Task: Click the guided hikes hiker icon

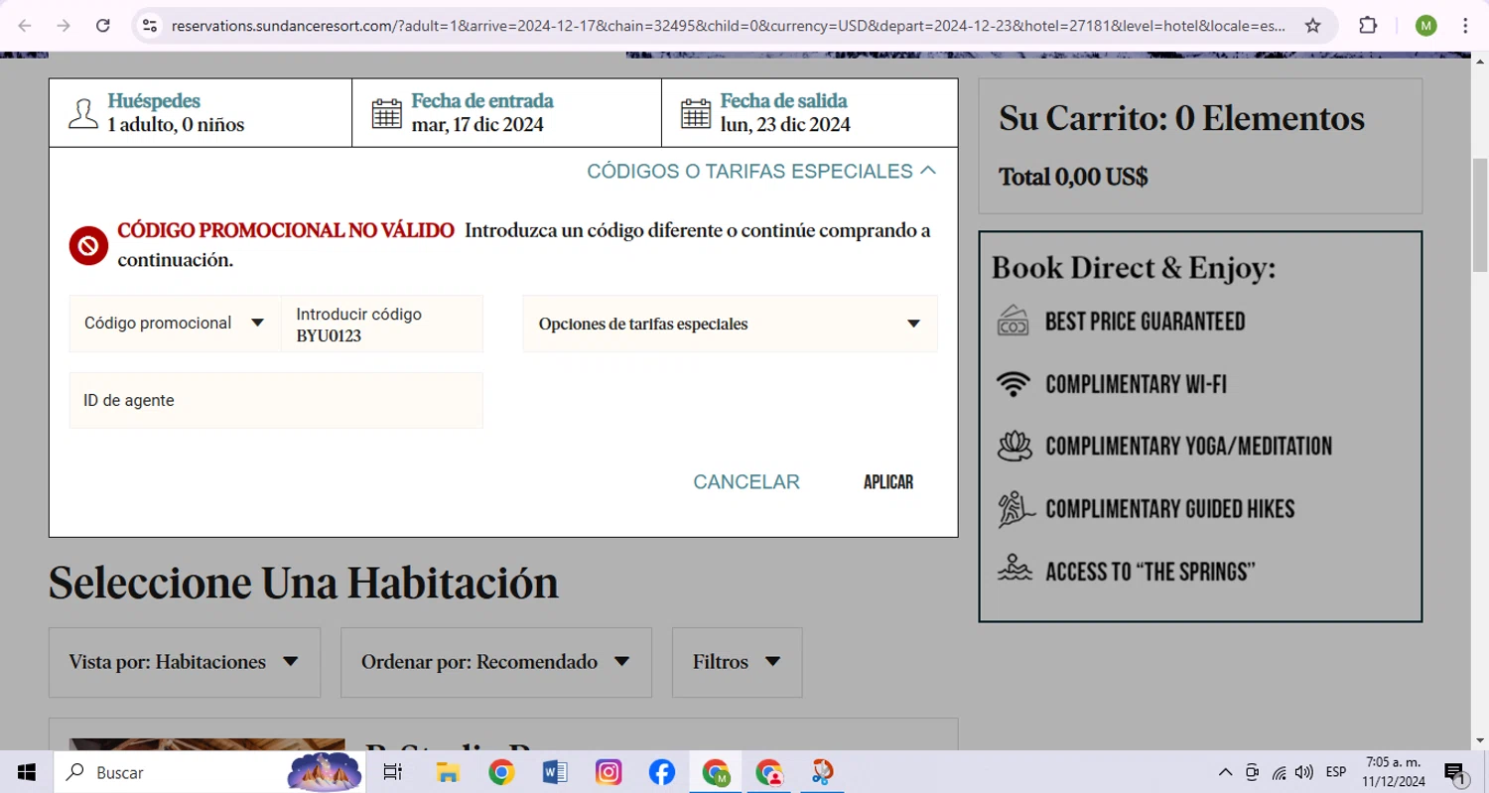Action: pyautogui.click(x=1015, y=509)
